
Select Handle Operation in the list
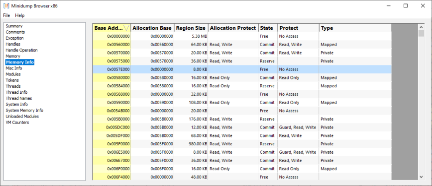(x=21, y=50)
